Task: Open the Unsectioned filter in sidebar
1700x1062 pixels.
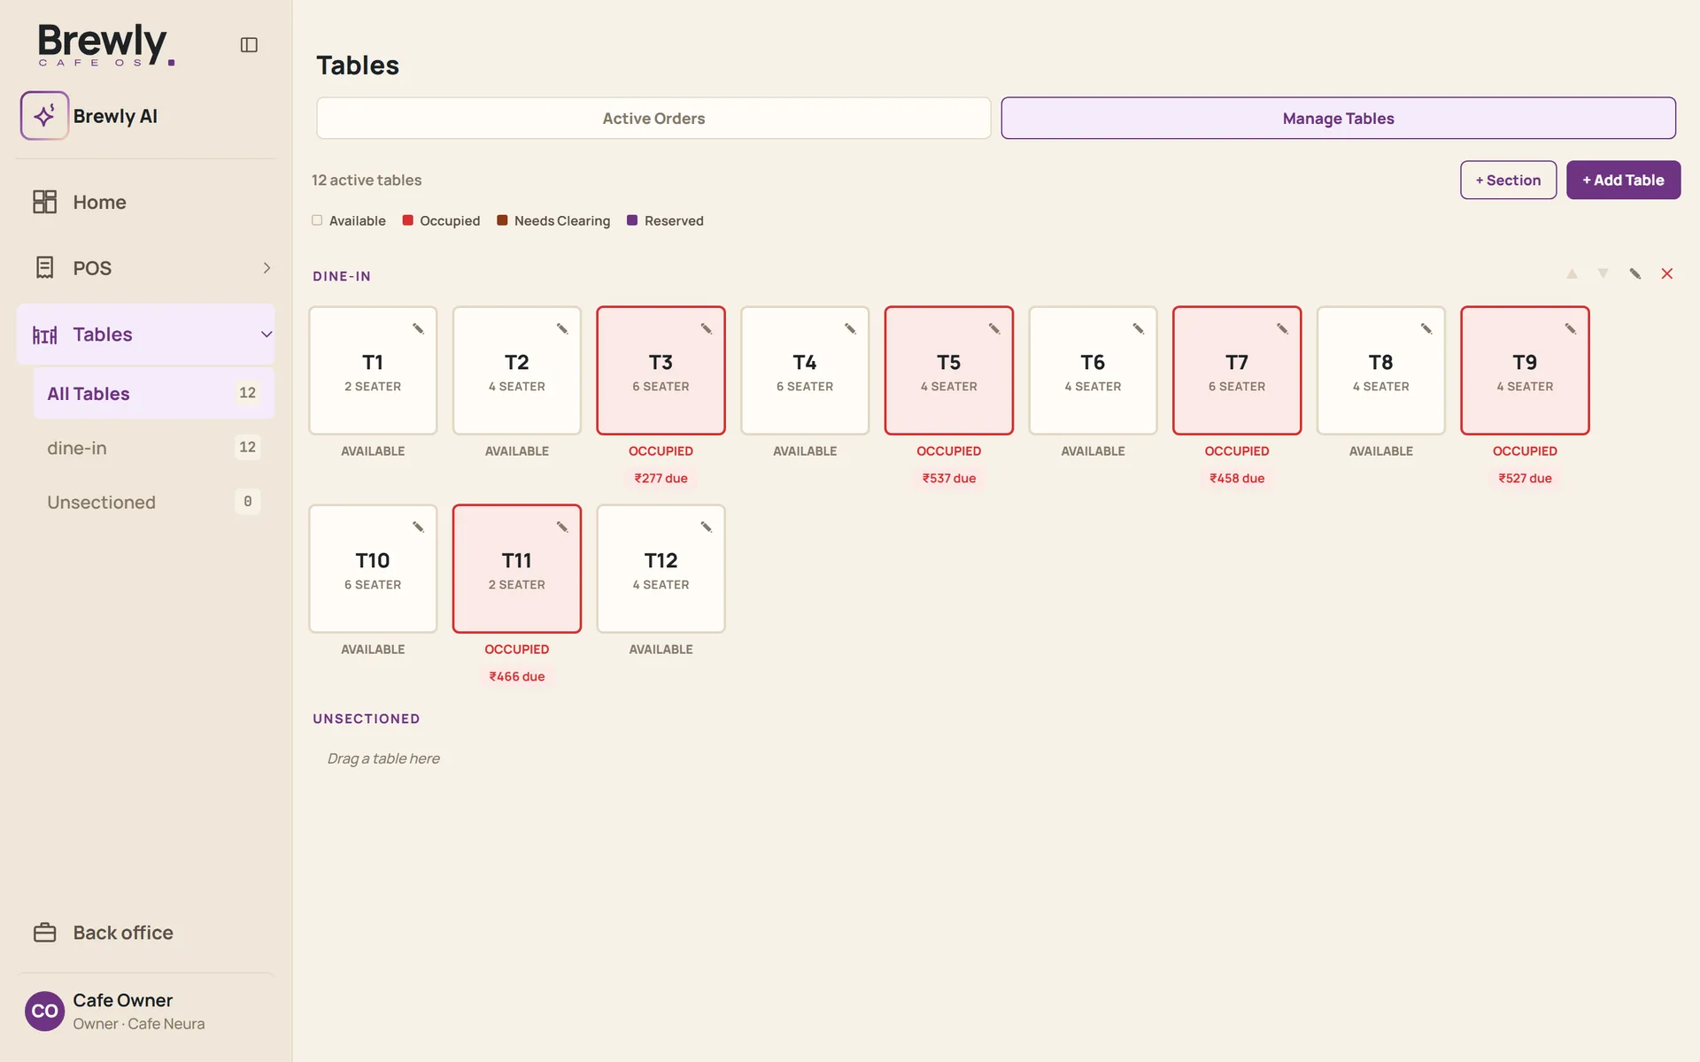Action: coord(154,503)
